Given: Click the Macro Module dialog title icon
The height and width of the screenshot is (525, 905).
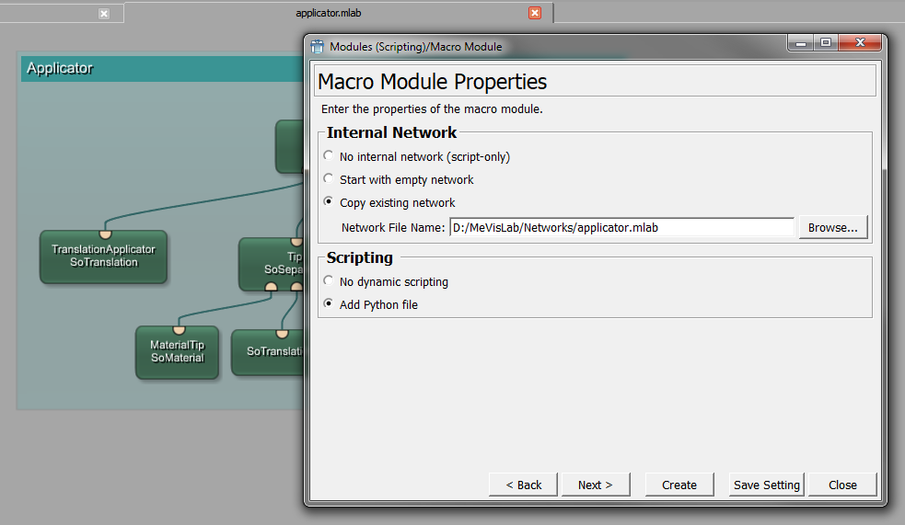Looking at the screenshot, I should 318,46.
